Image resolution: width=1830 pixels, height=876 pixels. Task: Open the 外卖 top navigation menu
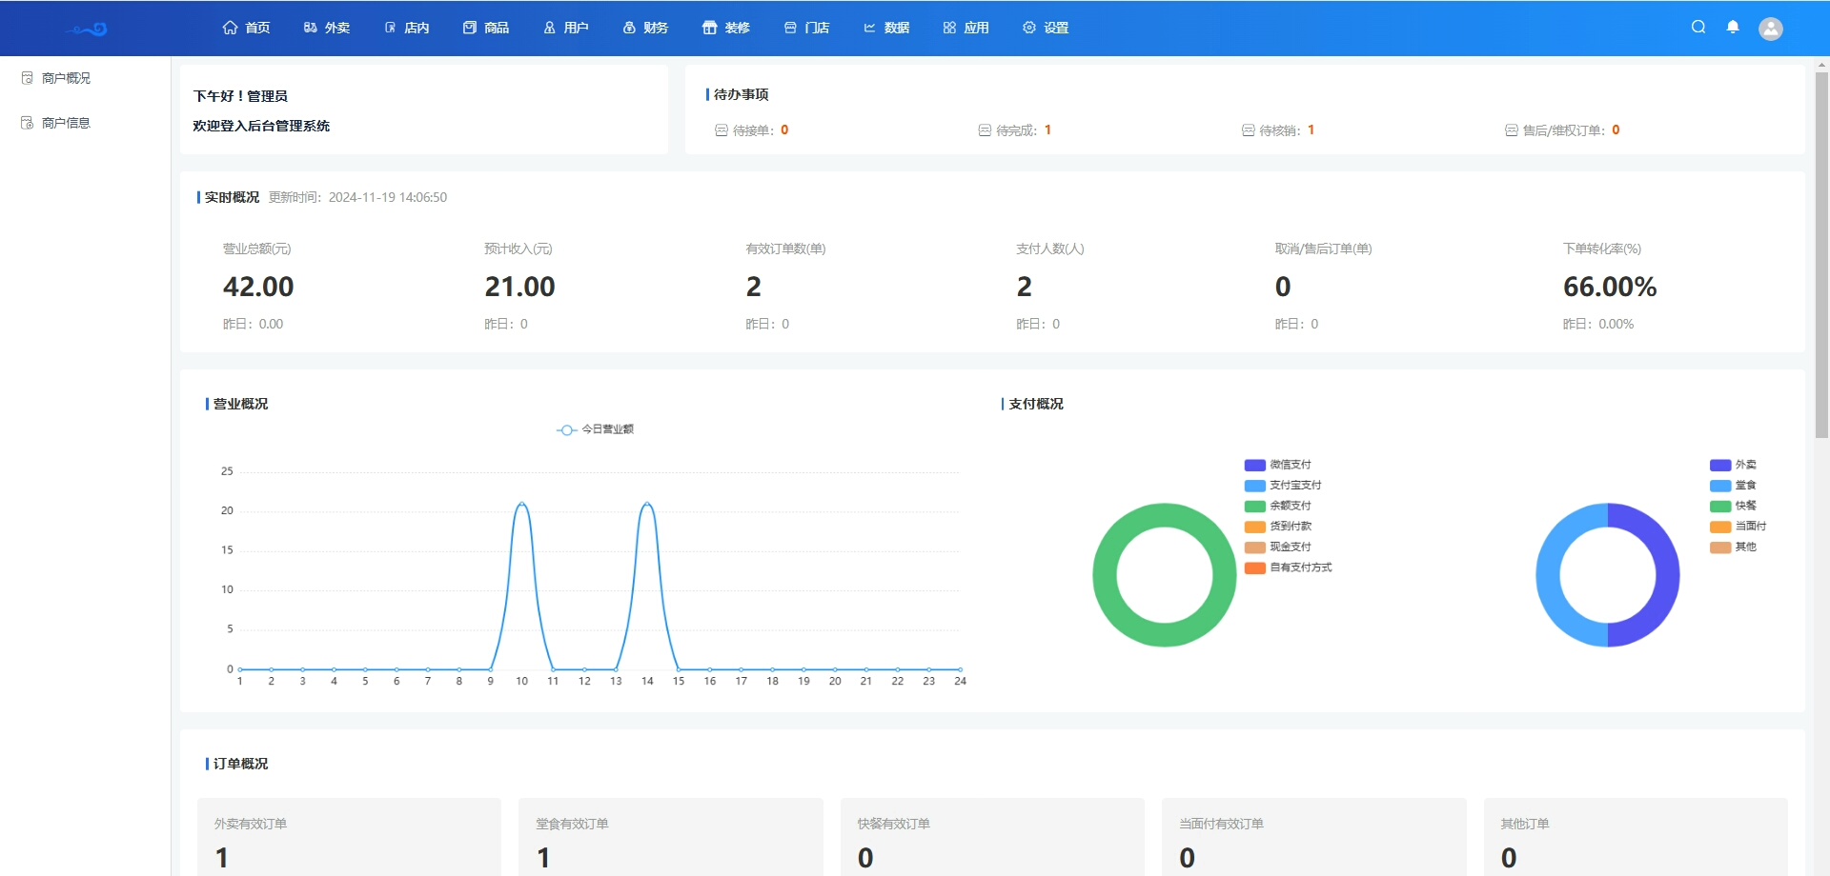(327, 28)
